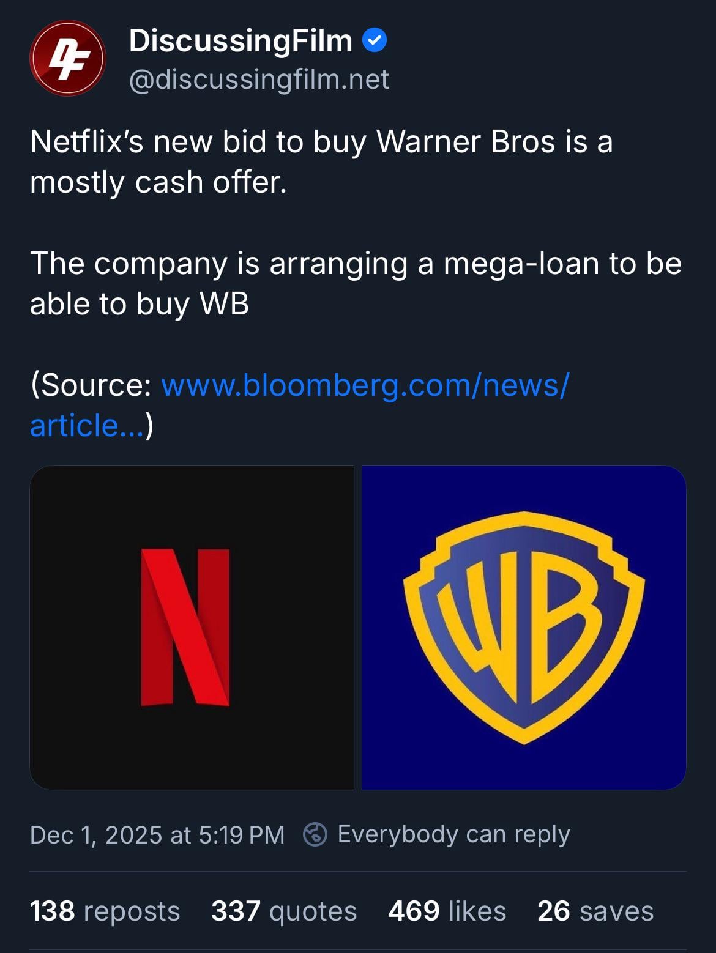716x953 pixels.
Task: Open the DiscussingFilm profile avatar
Action: [68, 58]
